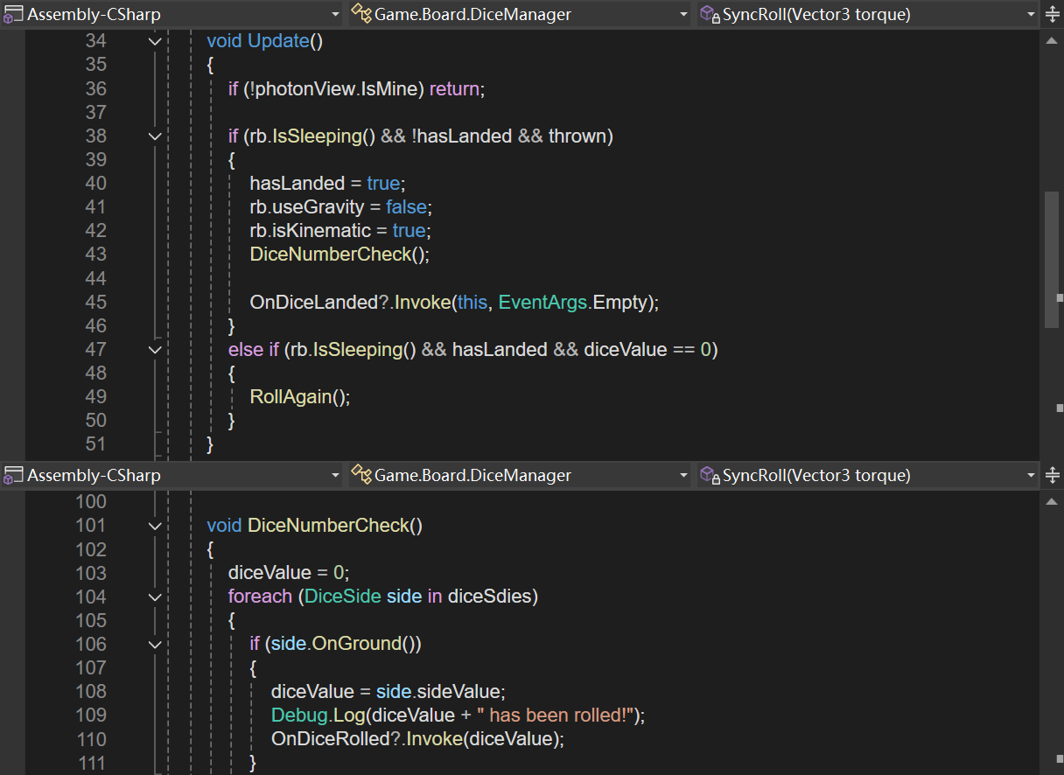
Task: Click 'EventArgs' on line 45
Action: 541,302
